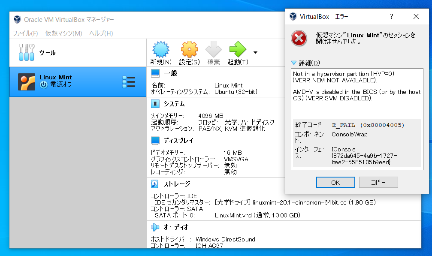The image size is (432, 256).
Task: Click the AMD-V is disabled error message
Action: click(357, 95)
